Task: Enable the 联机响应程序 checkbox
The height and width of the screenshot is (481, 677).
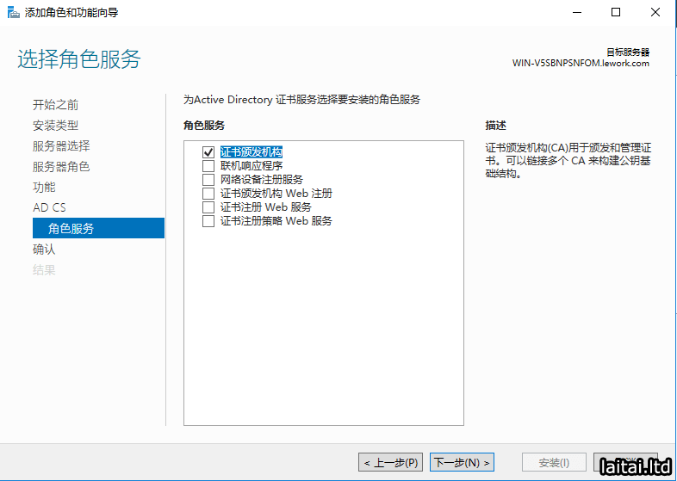Action: click(x=208, y=166)
